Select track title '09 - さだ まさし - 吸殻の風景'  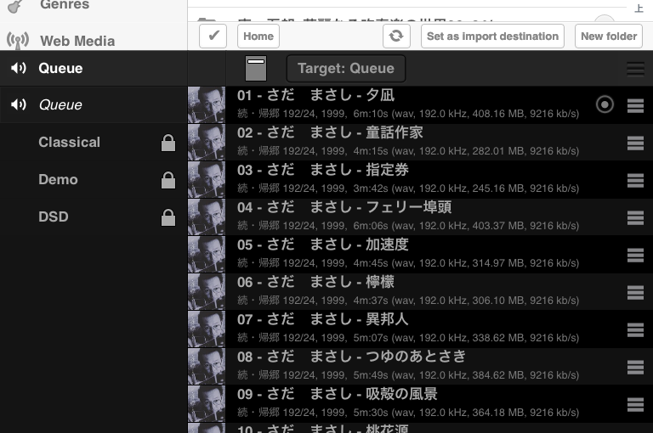pyautogui.click(x=338, y=394)
